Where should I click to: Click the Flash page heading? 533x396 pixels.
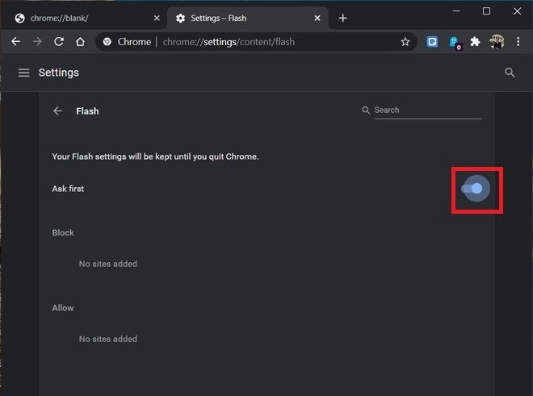pos(87,111)
